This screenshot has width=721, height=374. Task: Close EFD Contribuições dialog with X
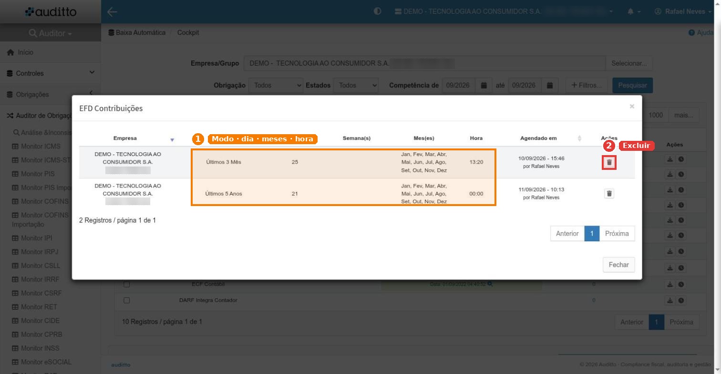click(632, 107)
